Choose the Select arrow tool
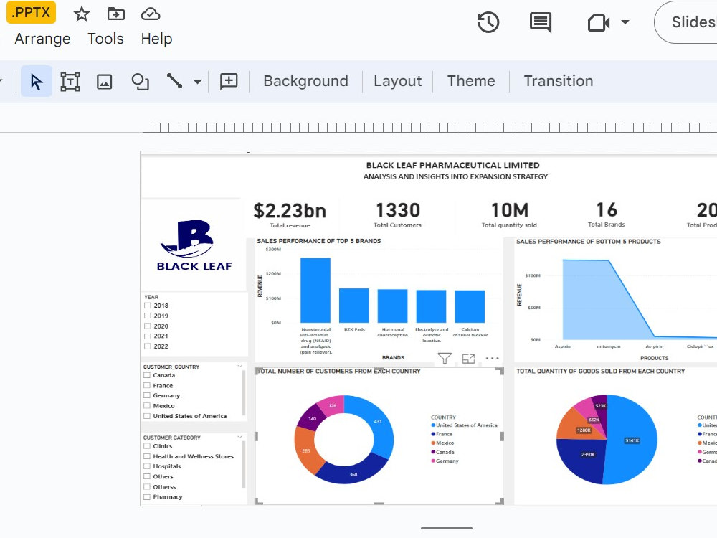Screen dimensions: 717x538 37,82
